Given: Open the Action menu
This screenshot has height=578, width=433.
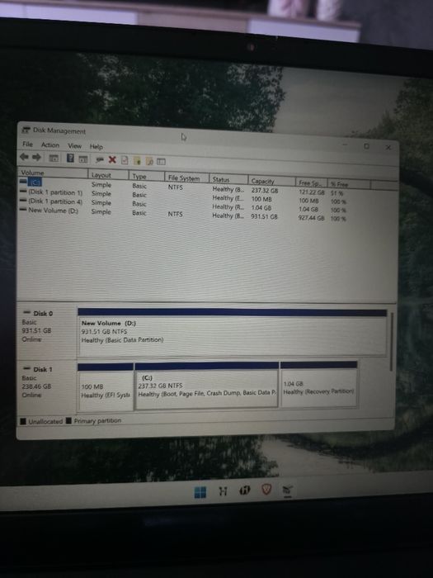Looking at the screenshot, I should pos(50,144).
